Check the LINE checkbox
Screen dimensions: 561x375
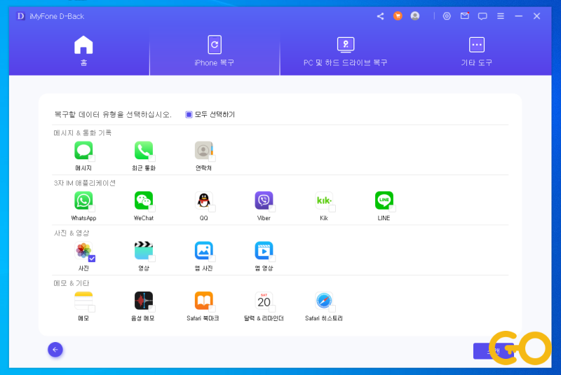393,208
